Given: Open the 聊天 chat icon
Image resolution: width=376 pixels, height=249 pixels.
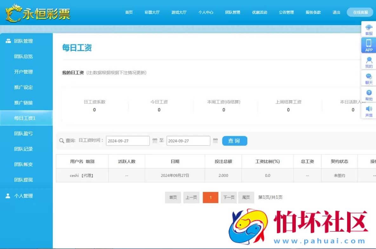Looking at the screenshot, I should point(368,78).
